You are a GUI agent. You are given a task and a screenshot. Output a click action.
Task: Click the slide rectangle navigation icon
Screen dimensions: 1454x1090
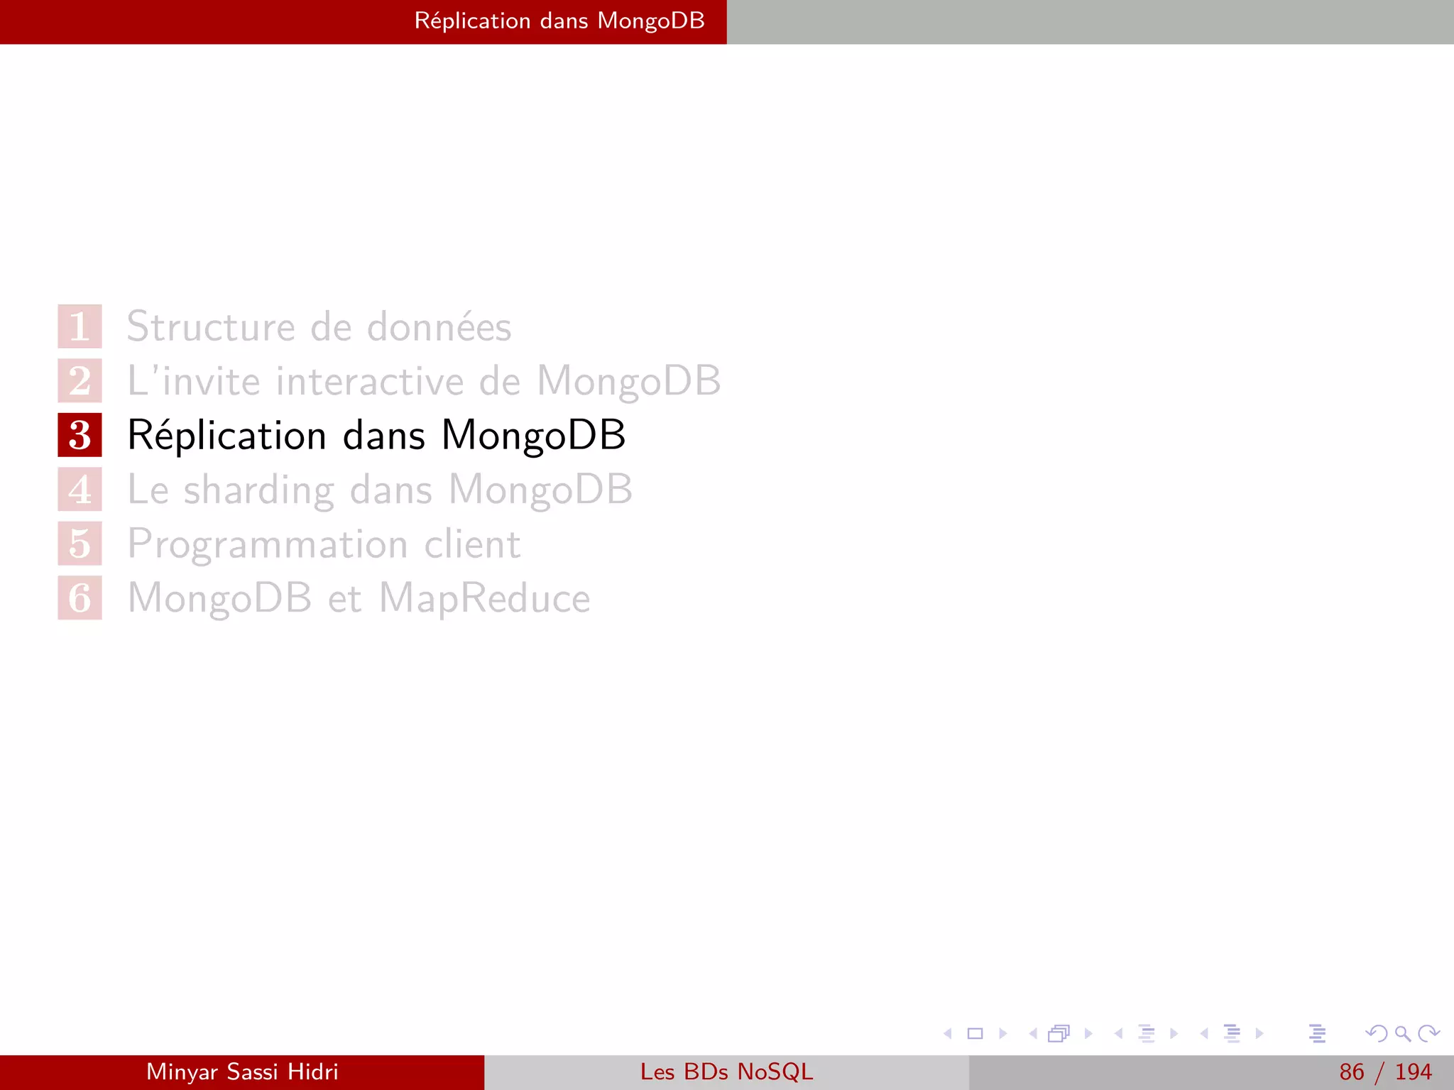(975, 1033)
